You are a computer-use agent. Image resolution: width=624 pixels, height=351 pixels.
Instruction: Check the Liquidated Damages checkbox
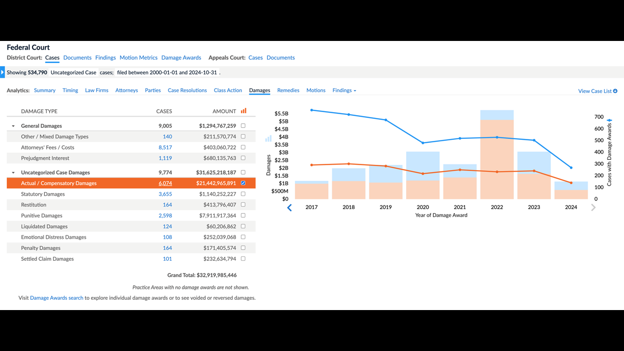(x=243, y=226)
